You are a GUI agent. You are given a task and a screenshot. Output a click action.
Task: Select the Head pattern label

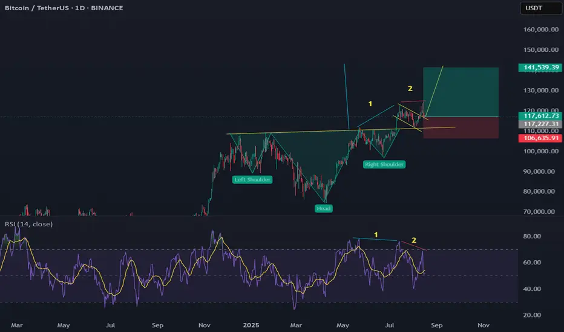[x=323, y=208]
